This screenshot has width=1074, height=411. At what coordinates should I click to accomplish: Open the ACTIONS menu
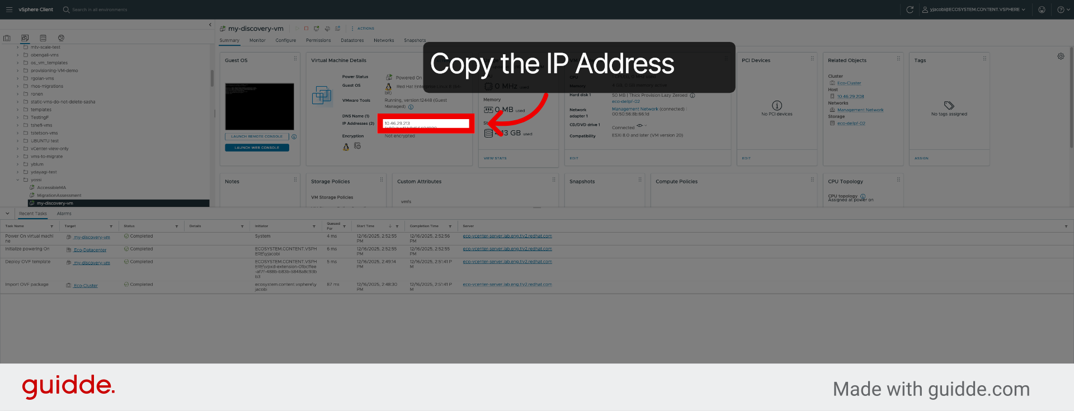tap(363, 29)
